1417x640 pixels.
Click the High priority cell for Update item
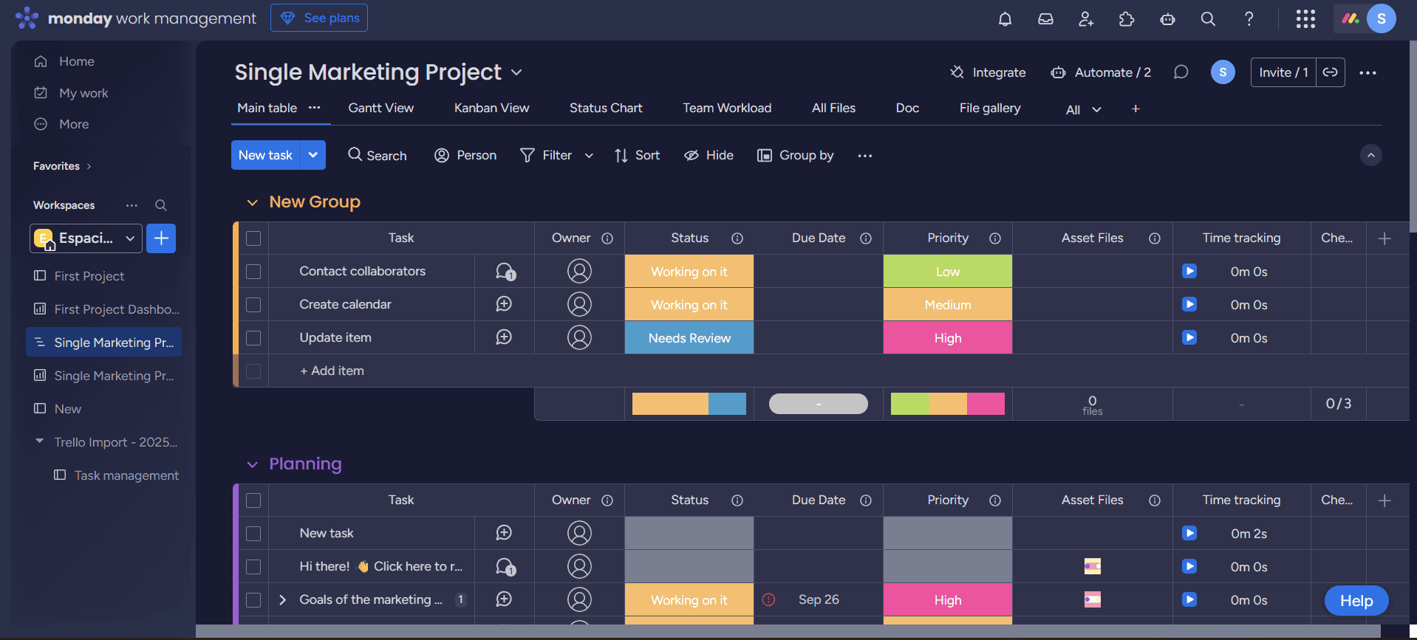tap(947, 338)
